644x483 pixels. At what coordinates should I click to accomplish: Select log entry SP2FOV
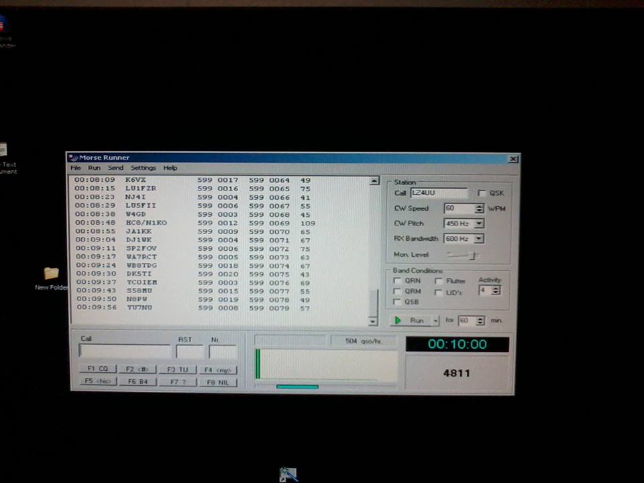(193, 248)
